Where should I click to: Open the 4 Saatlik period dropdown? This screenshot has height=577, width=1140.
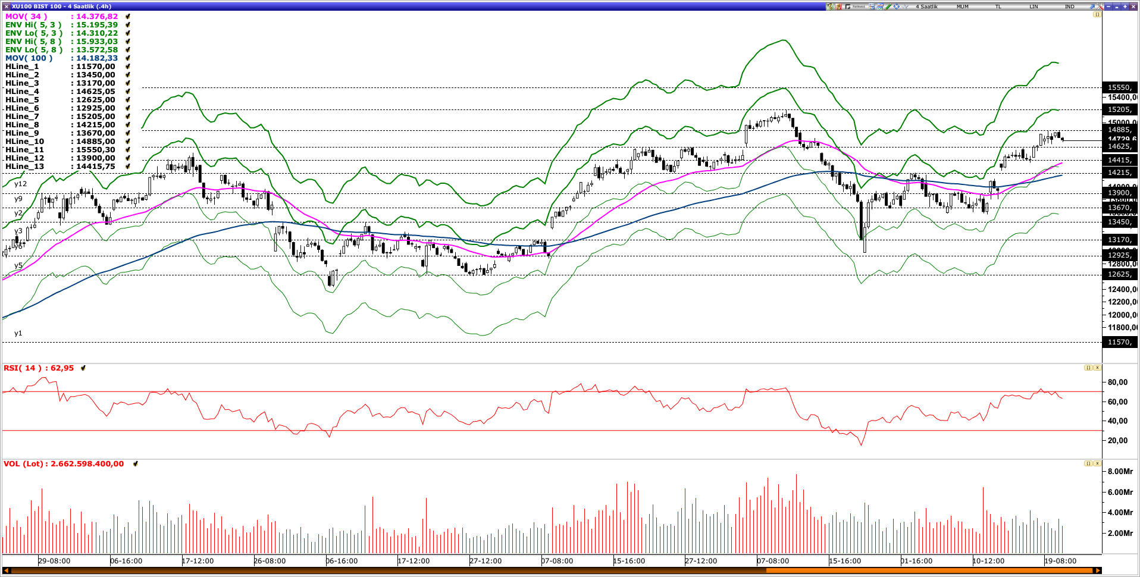coord(927,7)
